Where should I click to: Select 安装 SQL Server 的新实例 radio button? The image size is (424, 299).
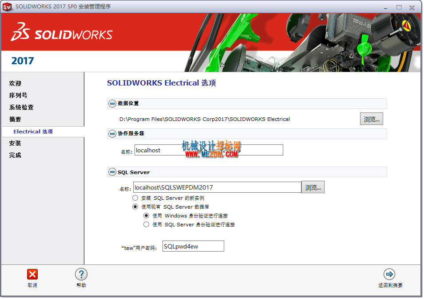[135, 198]
